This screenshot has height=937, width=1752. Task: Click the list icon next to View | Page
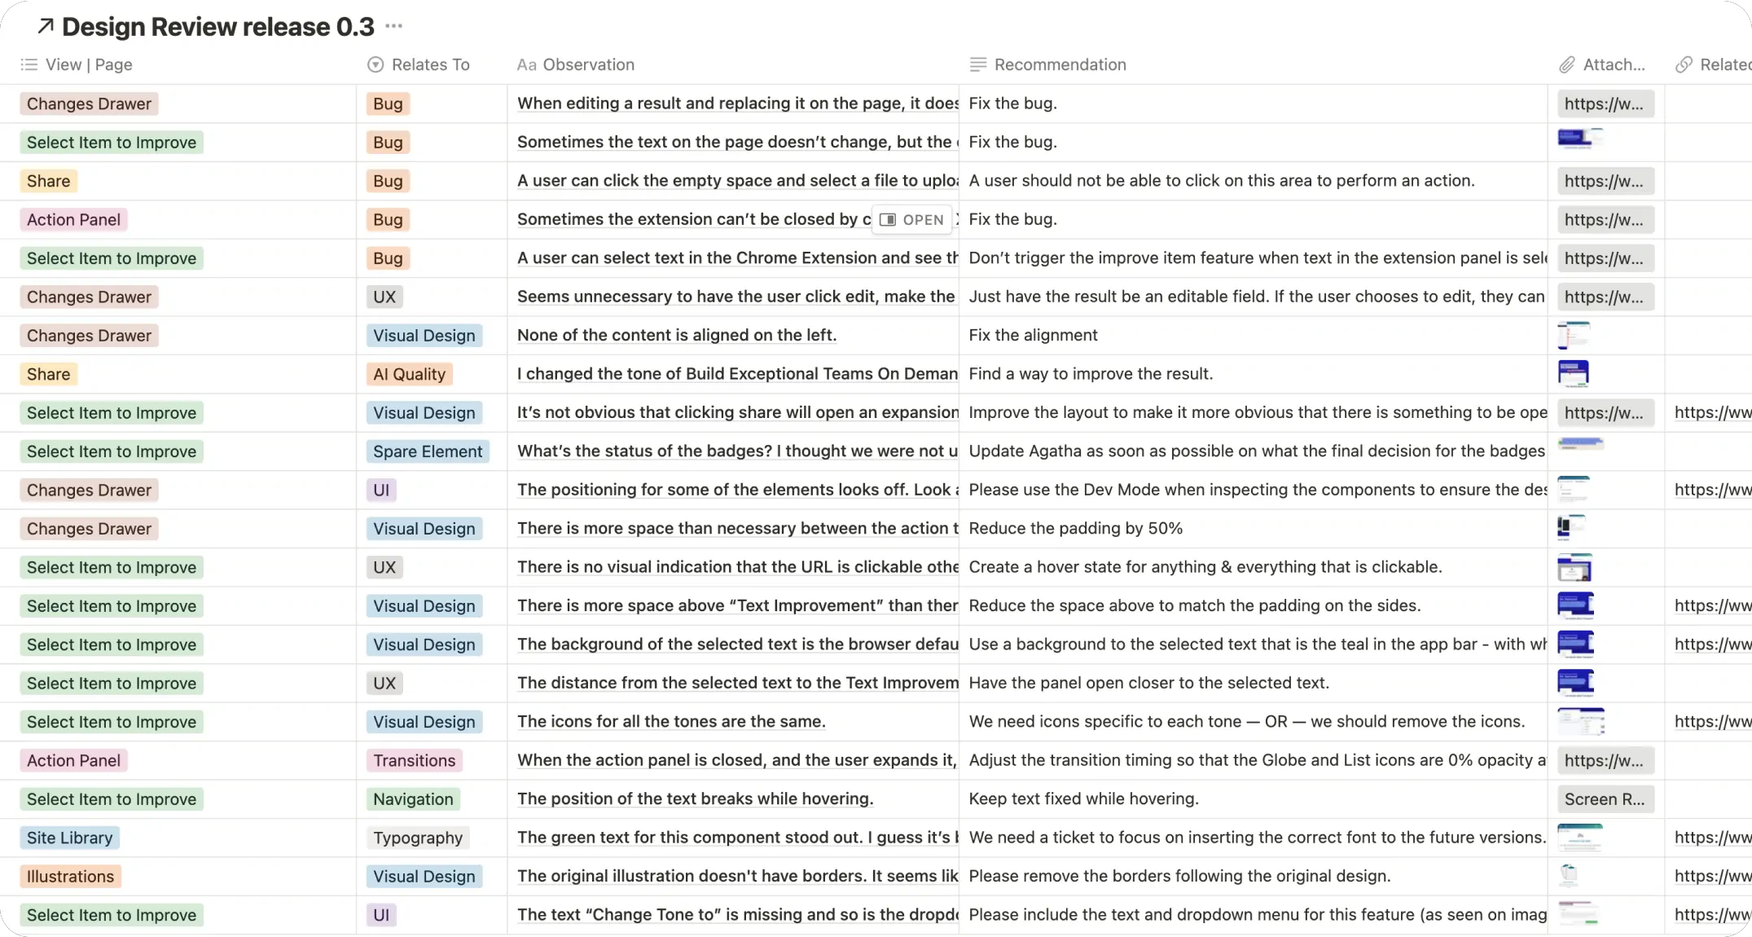[29, 64]
